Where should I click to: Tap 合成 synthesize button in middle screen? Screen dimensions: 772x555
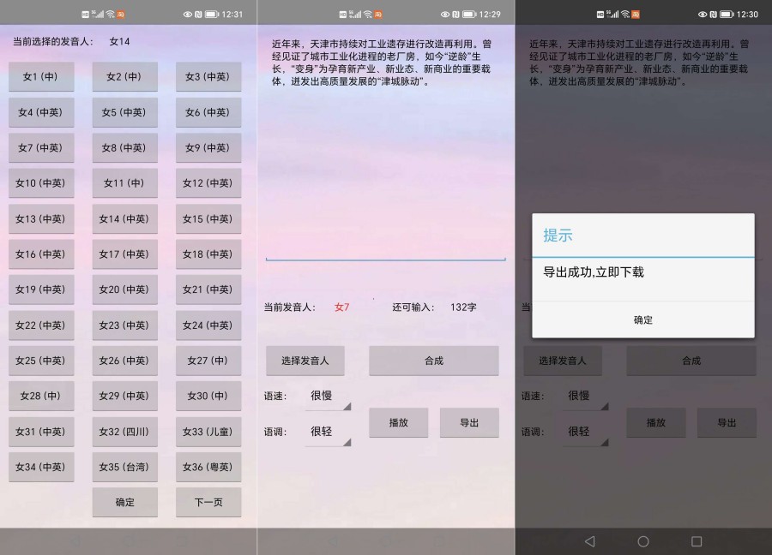pyautogui.click(x=434, y=361)
